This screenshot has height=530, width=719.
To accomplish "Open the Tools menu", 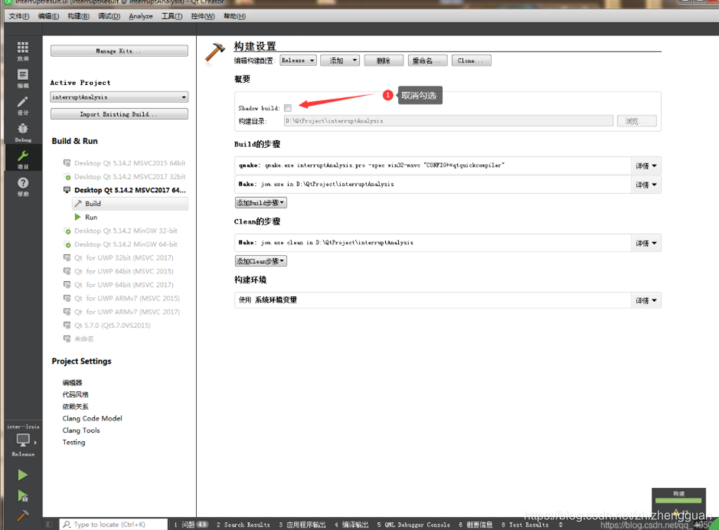I will [172, 16].
